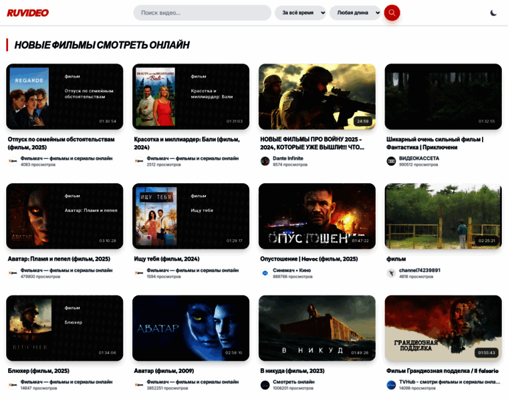Viewport: 508px width, 401px height.
Task: Toggle dark mode with the moon icon
Action: [x=493, y=13]
